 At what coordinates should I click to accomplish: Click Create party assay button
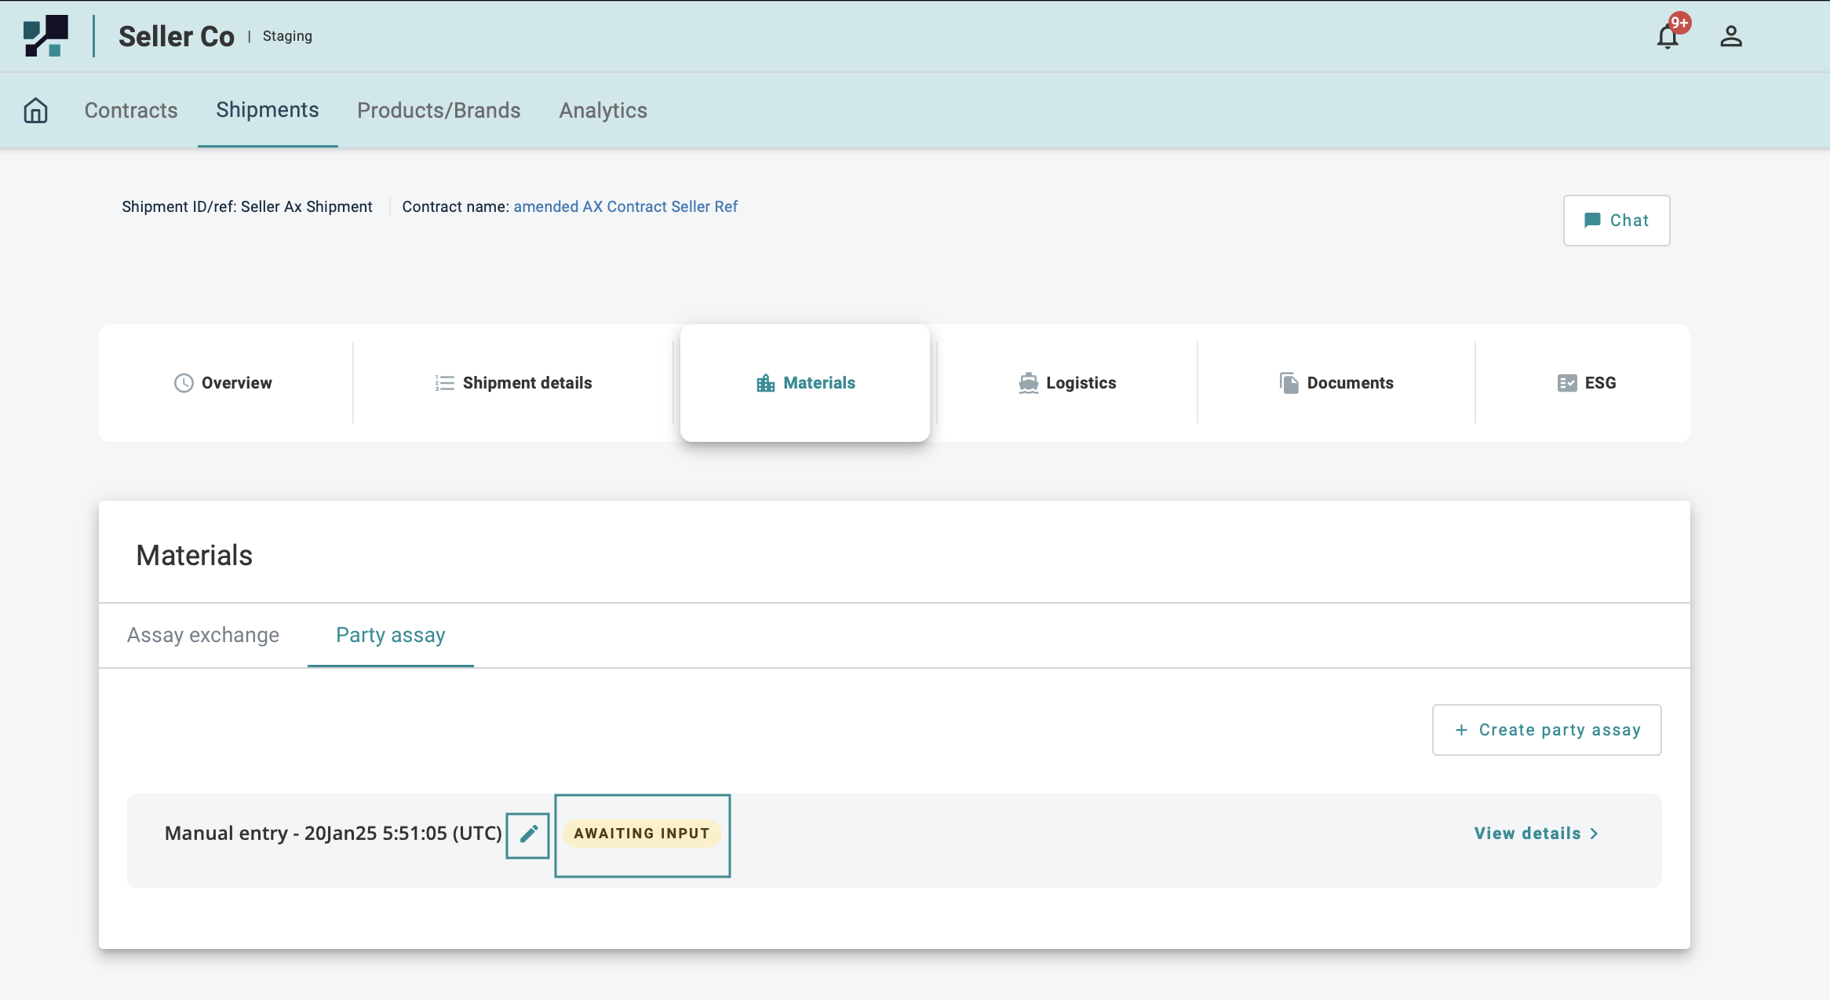[x=1547, y=730]
